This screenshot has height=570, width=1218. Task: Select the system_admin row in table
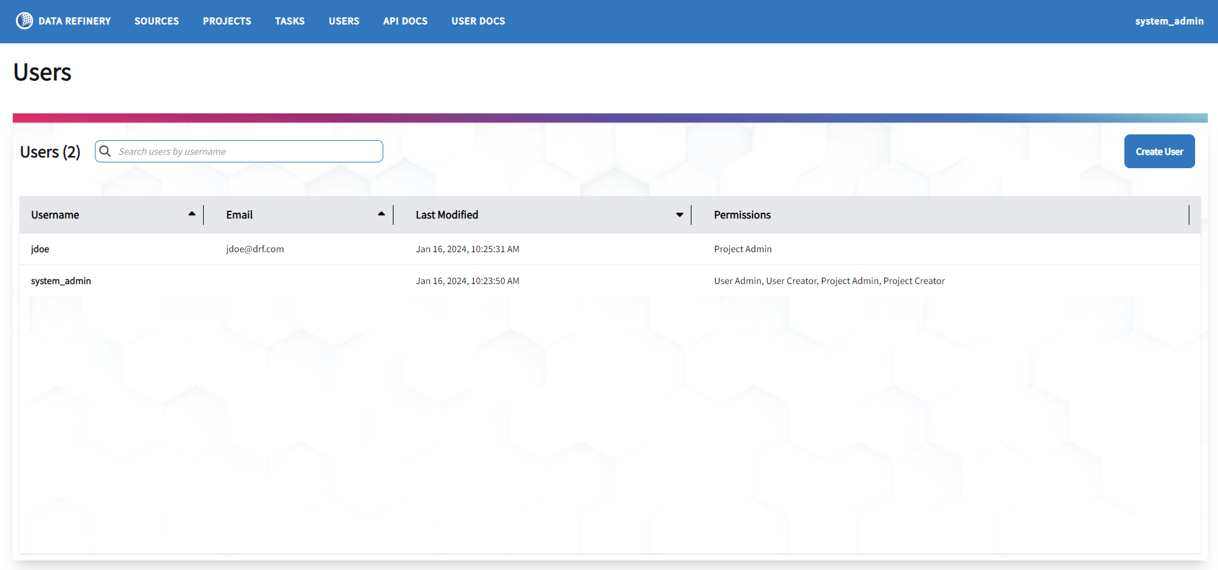point(610,281)
